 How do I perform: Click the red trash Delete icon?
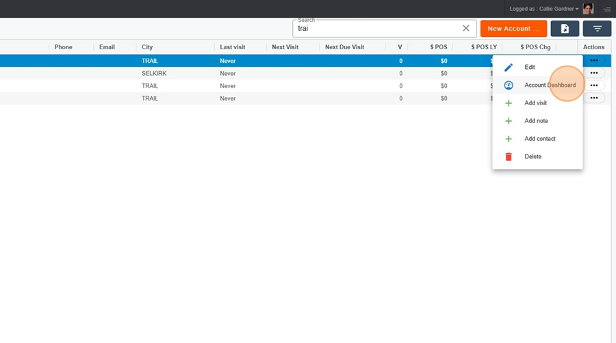pos(509,156)
